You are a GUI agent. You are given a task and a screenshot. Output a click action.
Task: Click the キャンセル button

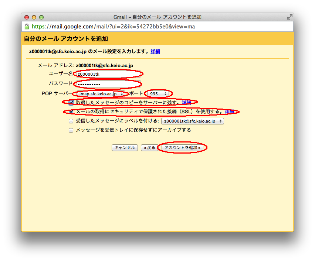pyautogui.click(x=125, y=148)
